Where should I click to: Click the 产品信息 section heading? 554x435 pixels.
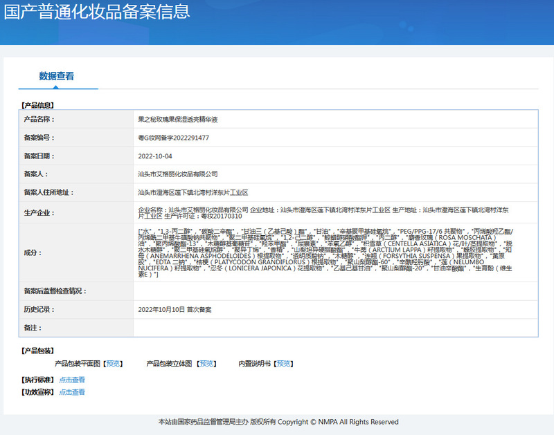click(37, 105)
